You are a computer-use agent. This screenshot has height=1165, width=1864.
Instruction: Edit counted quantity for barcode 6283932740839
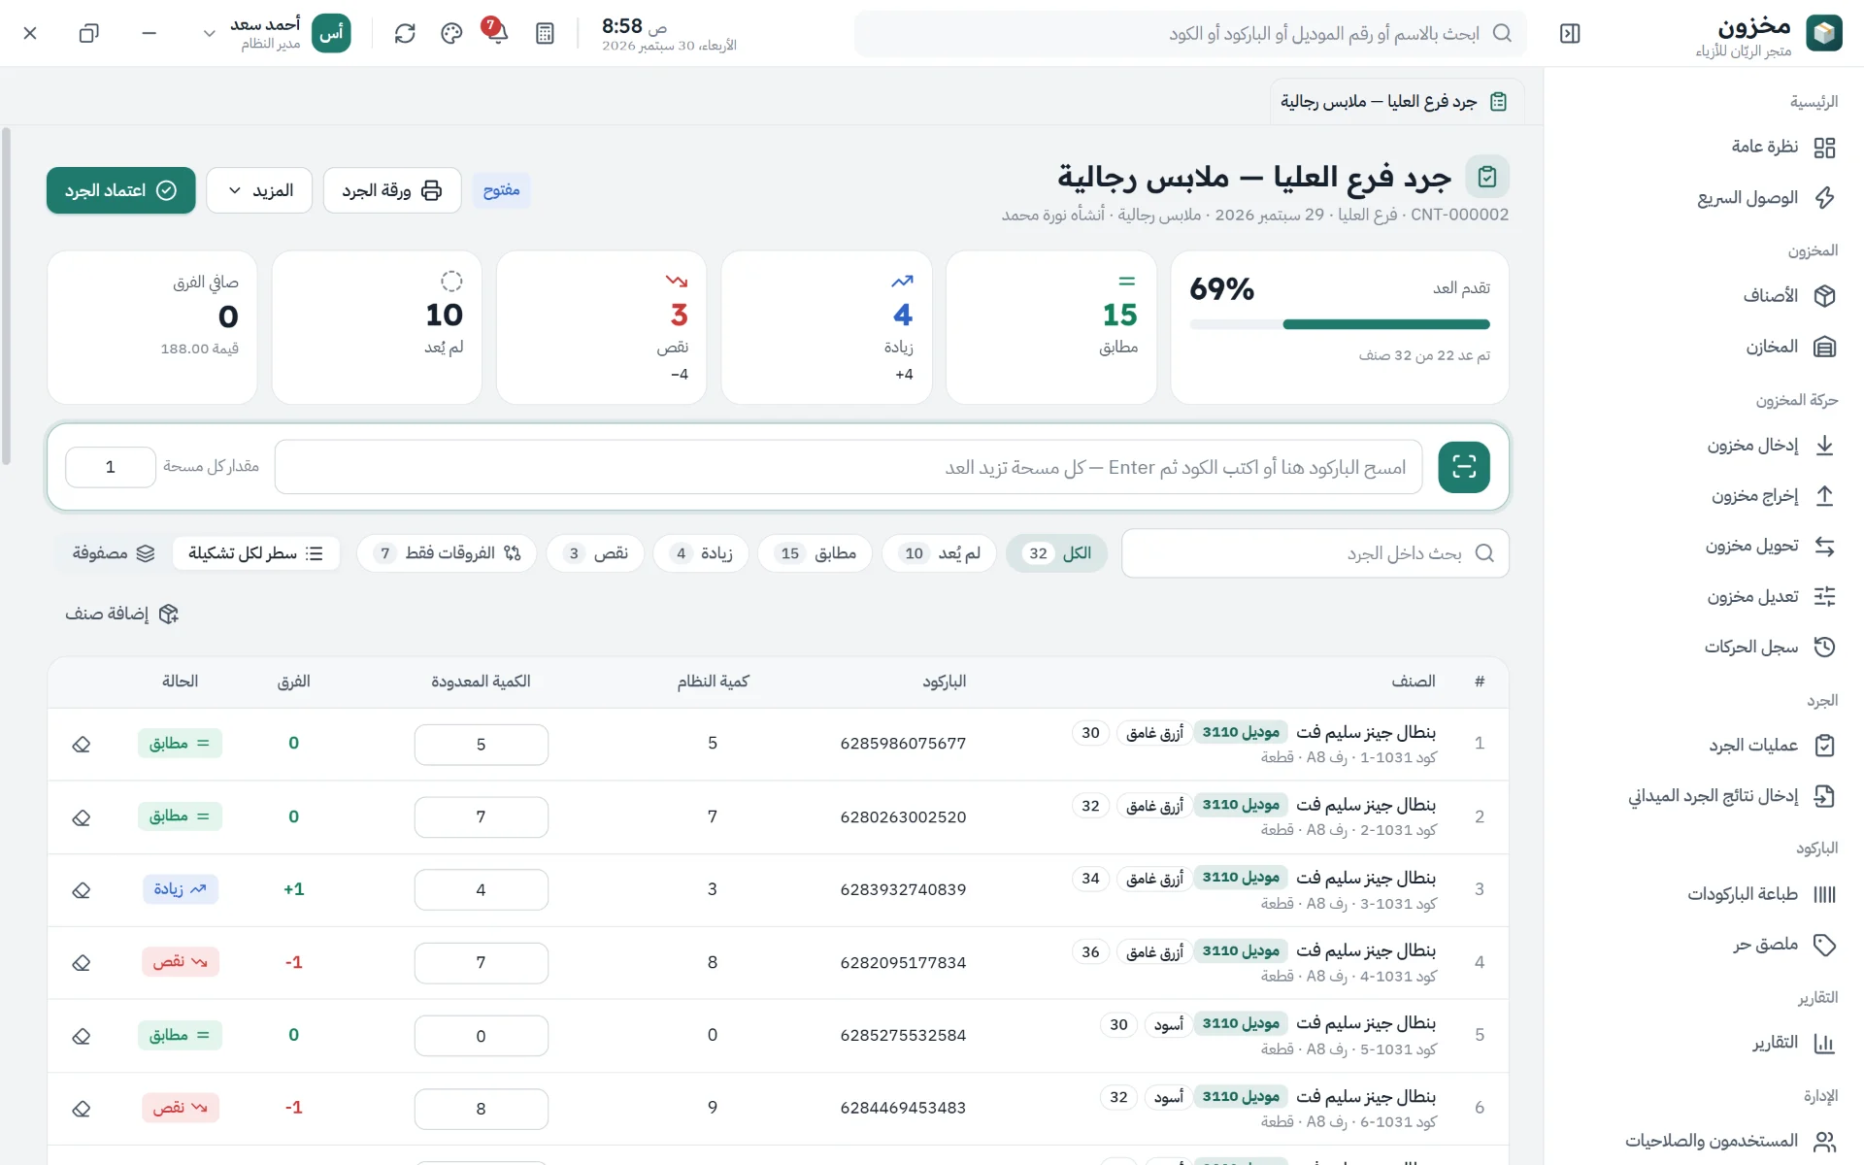tap(482, 890)
